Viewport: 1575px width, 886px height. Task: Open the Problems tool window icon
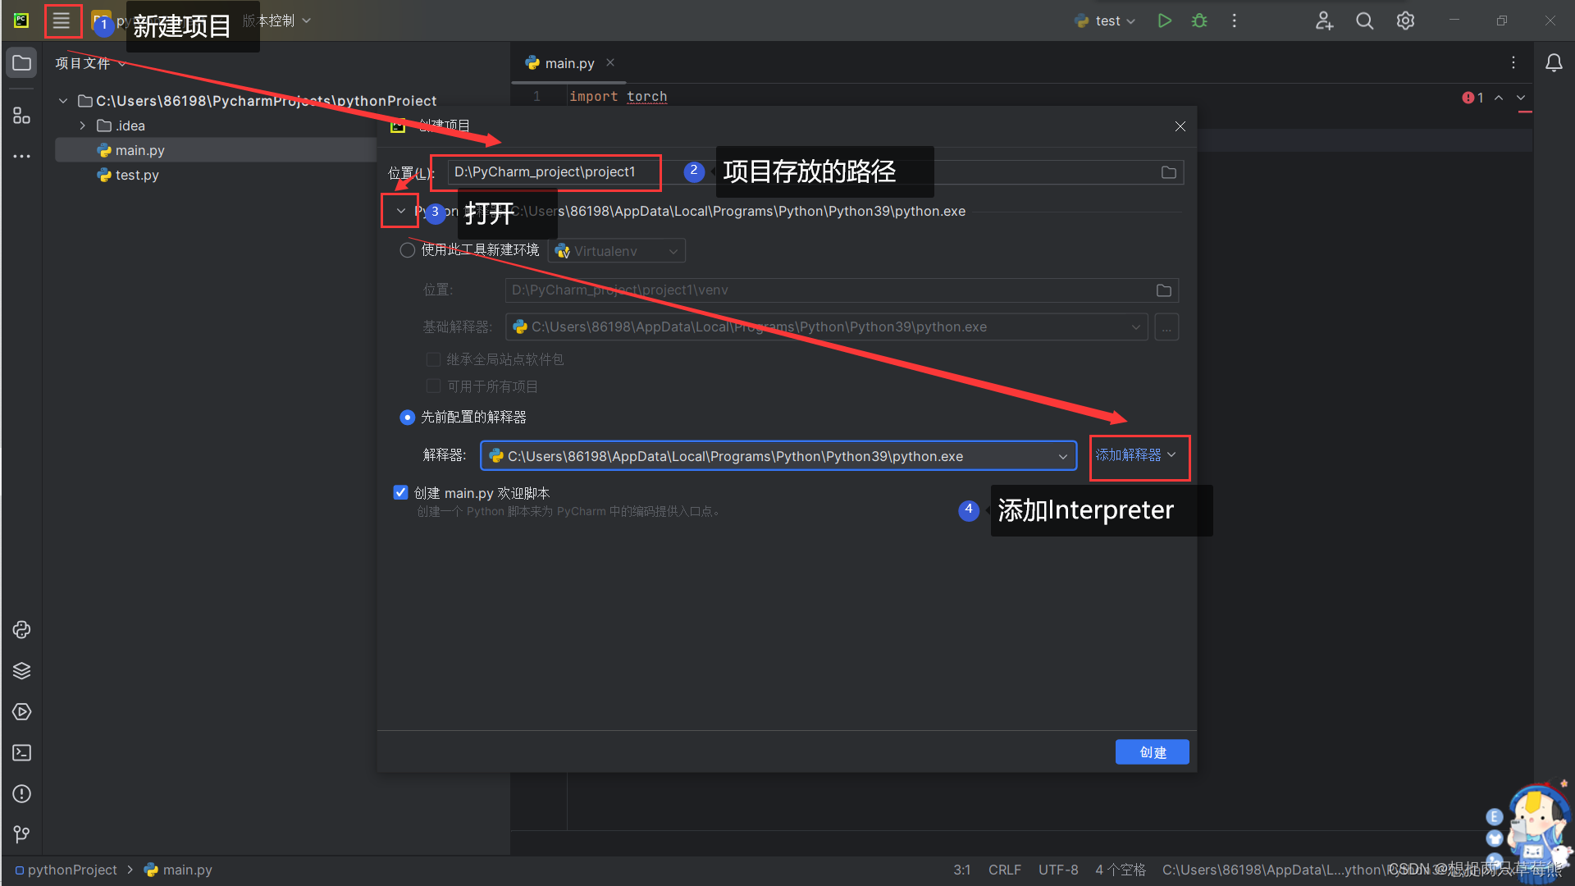point(21,793)
